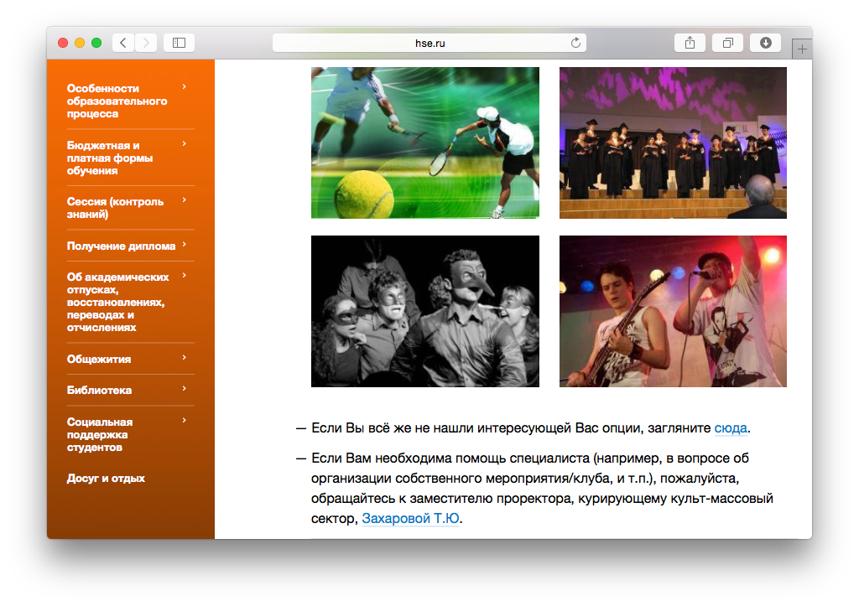Open Бюджетная и платная формы обучения
The width and height of the screenshot is (859, 606).
pos(109,158)
